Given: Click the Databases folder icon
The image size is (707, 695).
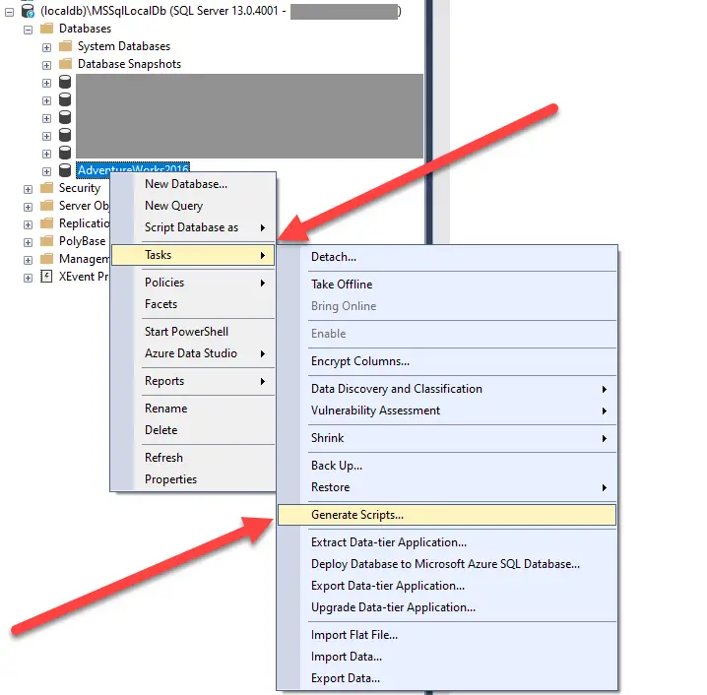Looking at the screenshot, I should click(x=46, y=29).
